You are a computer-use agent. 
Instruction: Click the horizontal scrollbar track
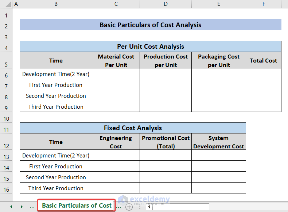click(180, 207)
